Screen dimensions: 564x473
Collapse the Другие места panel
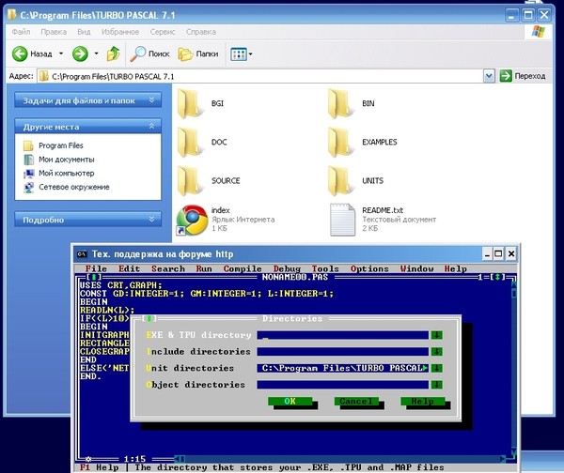coord(151,127)
